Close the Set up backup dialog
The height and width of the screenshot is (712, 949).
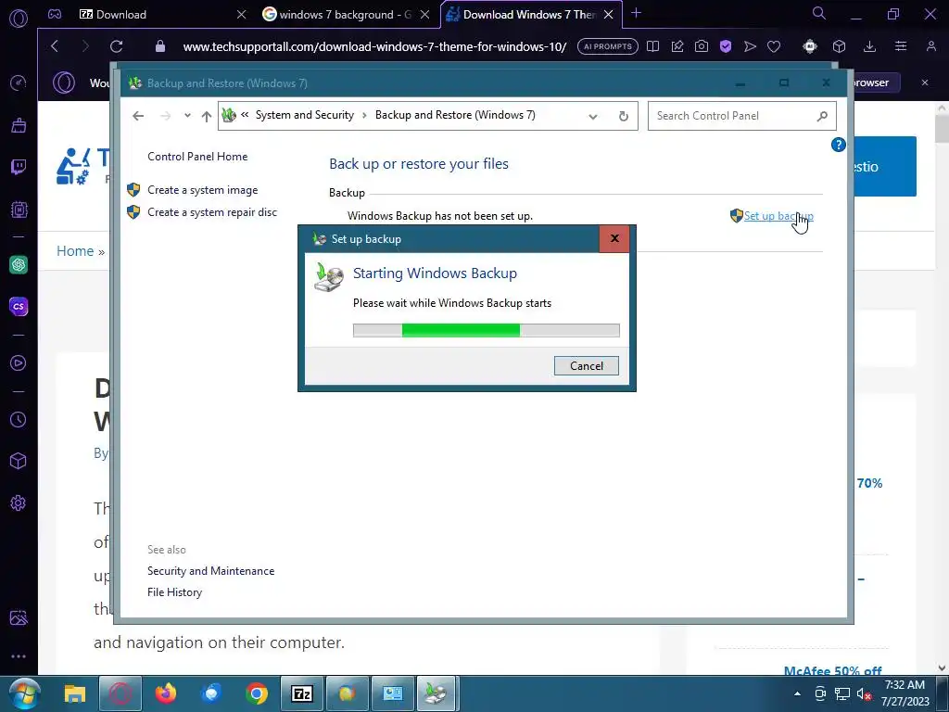click(614, 238)
